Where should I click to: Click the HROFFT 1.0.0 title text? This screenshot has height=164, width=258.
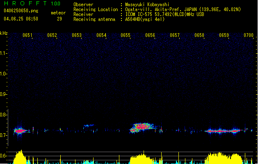(32, 3)
